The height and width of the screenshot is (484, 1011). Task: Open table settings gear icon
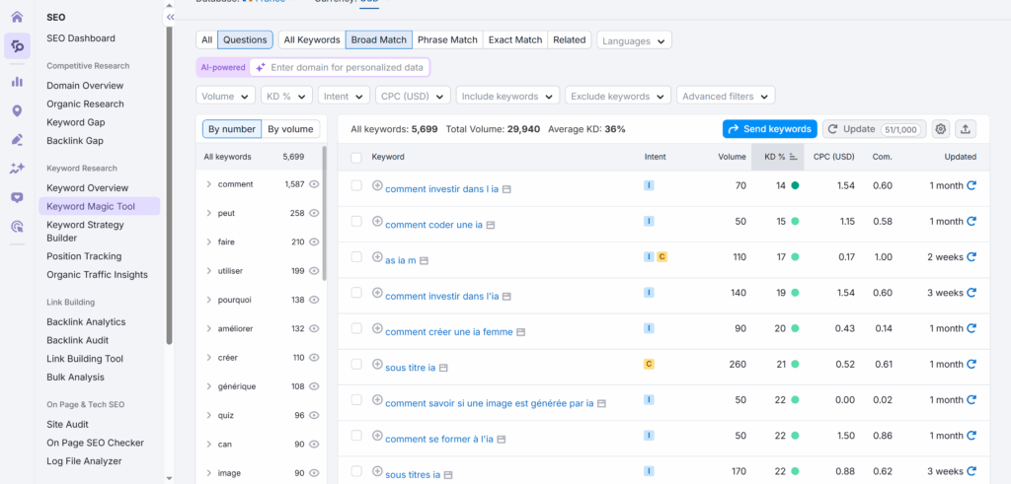(x=941, y=129)
